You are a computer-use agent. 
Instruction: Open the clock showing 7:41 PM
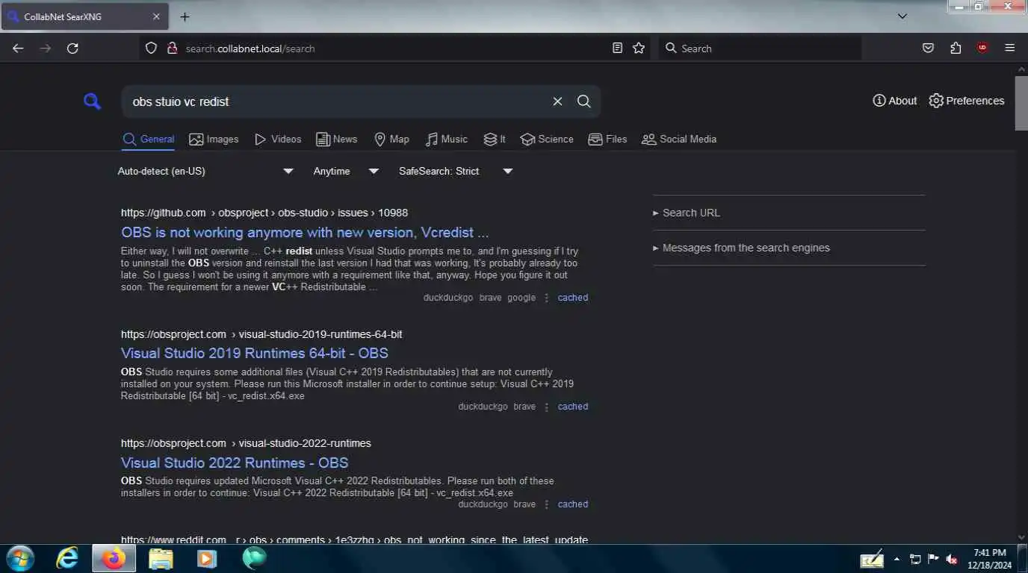990,558
